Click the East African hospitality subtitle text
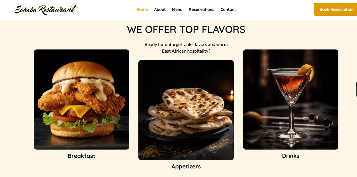 click(186, 48)
